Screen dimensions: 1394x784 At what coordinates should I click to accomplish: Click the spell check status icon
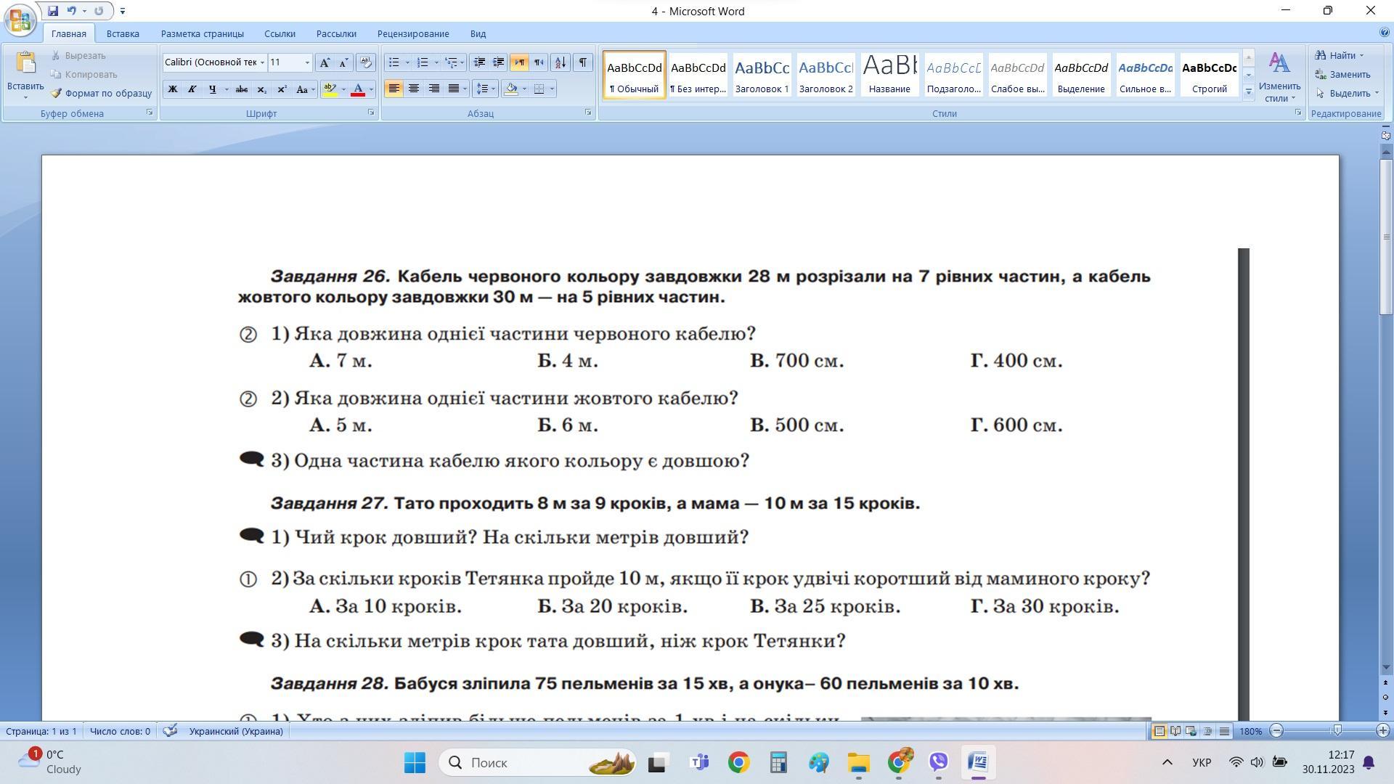[170, 731]
